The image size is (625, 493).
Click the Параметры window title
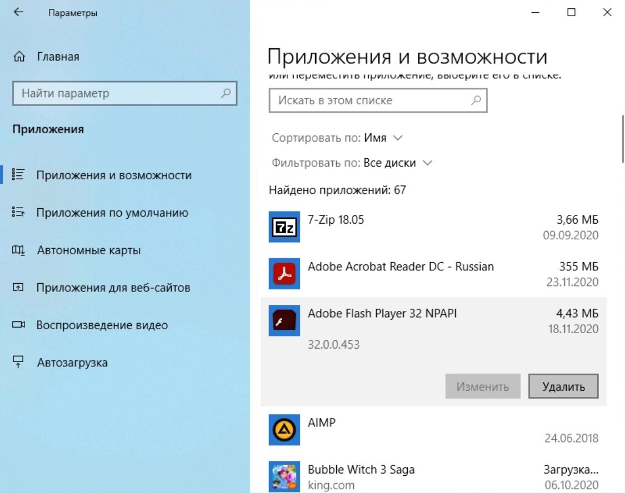point(73,13)
